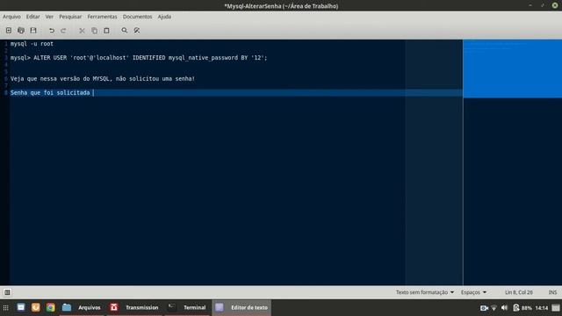This screenshot has height=316, width=562.
Task: Check the battery indicator at 88%
Action: coord(522,308)
